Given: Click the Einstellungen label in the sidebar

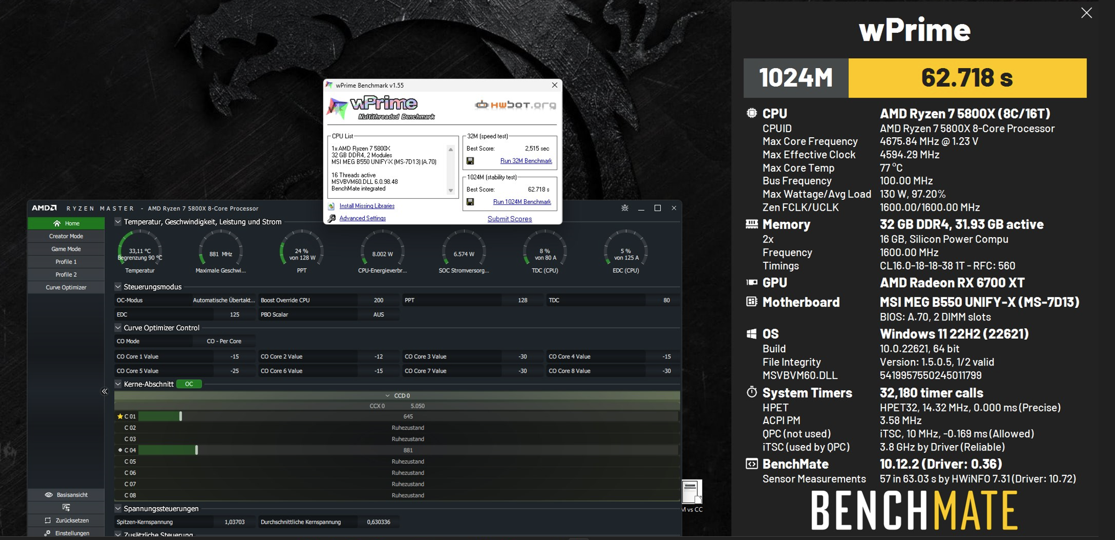Looking at the screenshot, I should click(x=72, y=533).
